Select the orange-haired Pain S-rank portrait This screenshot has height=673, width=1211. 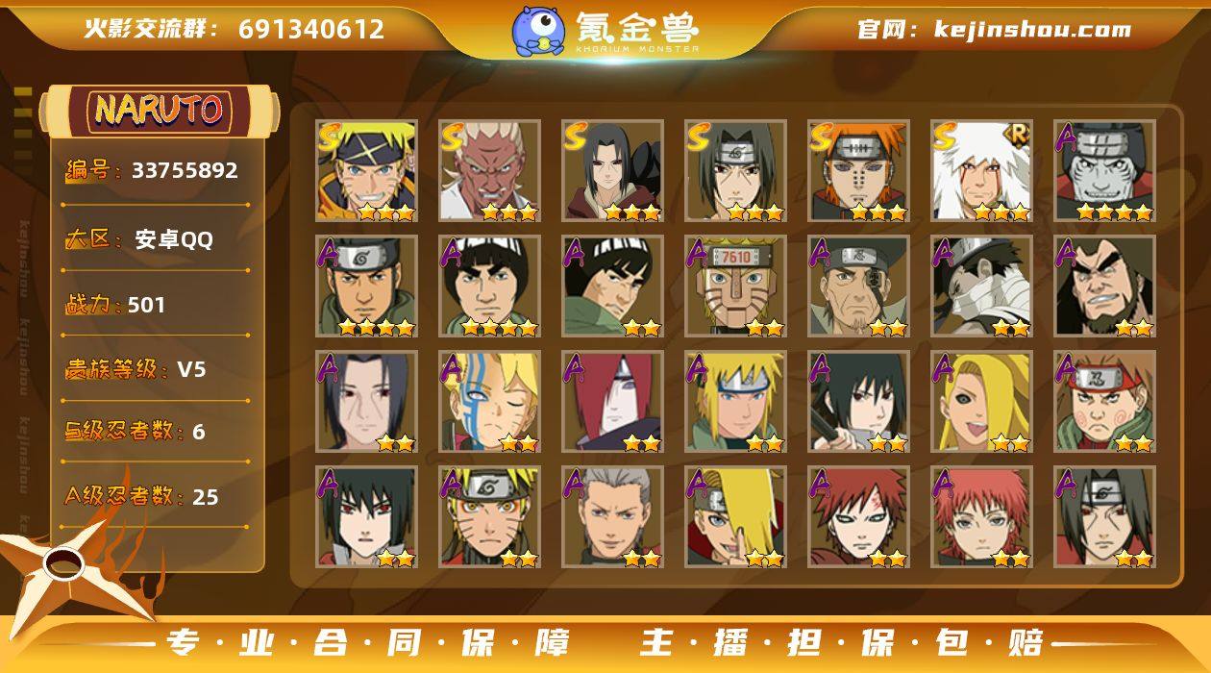pyautogui.click(x=858, y=171)
